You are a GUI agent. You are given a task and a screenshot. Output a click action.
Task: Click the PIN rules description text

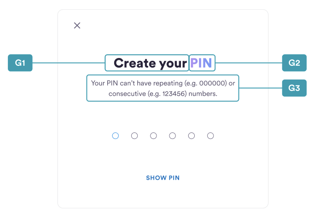(x=163, y=88)
